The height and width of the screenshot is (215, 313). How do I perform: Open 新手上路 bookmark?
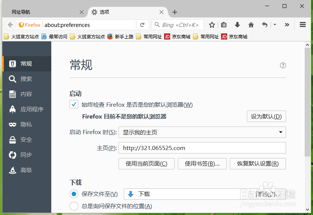pyautogui.click(x=120, y=36)
